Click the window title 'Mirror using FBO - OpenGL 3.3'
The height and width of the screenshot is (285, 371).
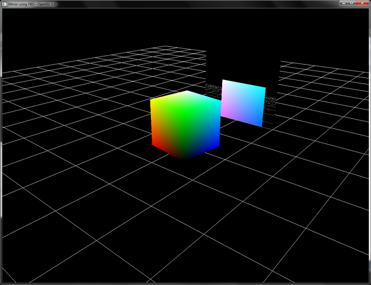click(x=32, y=4)
